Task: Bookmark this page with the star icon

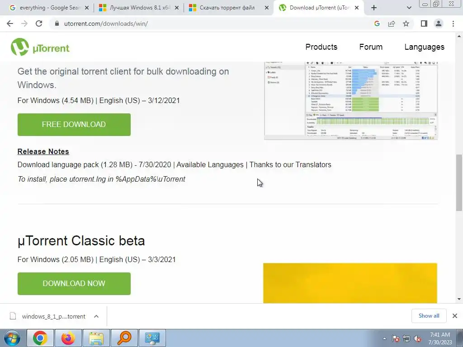Action: 406,23
